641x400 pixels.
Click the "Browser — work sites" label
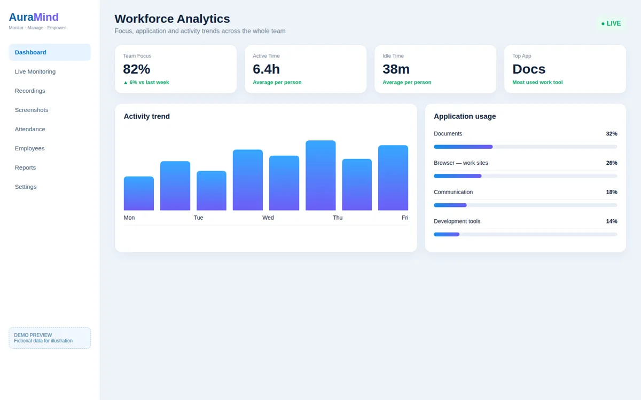(461, 163)
